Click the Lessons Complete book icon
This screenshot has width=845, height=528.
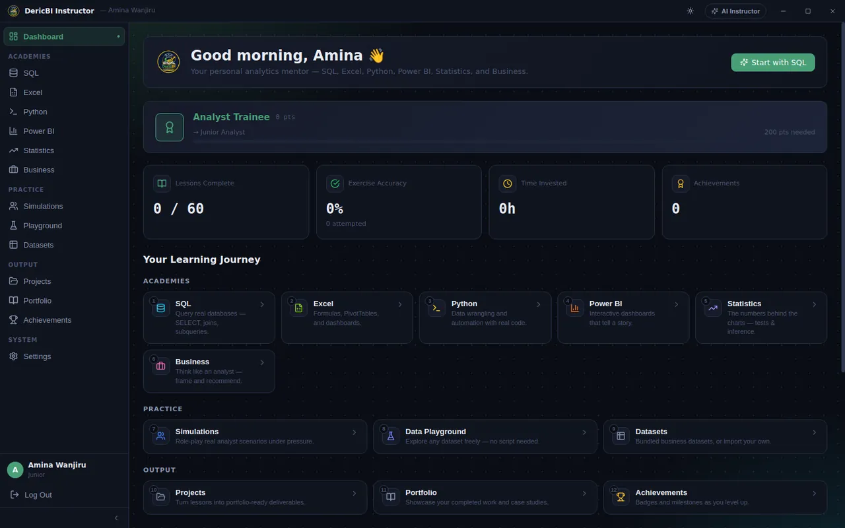click(x=162, y=183)
